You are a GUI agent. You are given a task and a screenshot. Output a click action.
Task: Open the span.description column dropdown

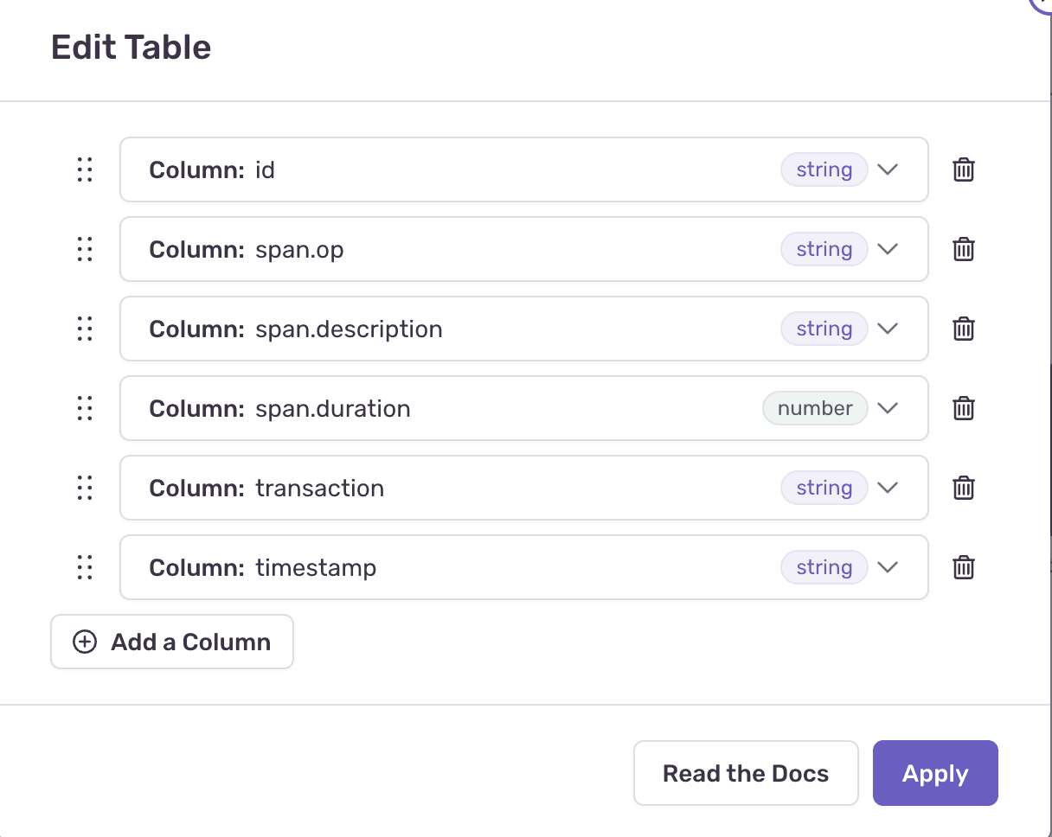pos(888,329)
